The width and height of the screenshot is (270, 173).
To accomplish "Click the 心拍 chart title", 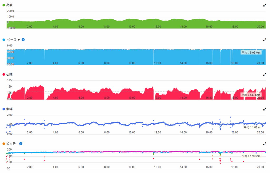I will [x=10, y=75].
